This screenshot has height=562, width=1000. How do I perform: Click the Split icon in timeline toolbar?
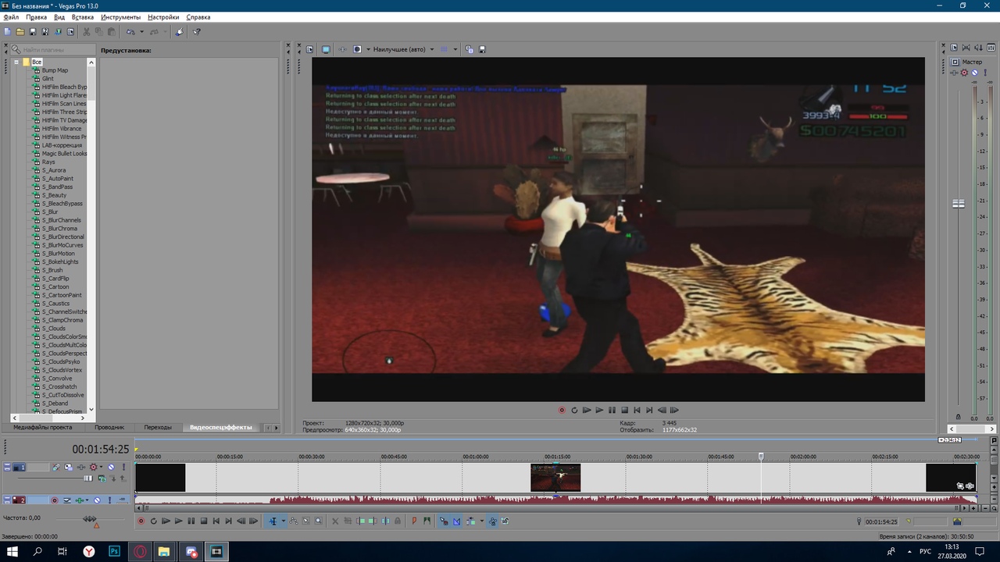(x=386, y=521)
